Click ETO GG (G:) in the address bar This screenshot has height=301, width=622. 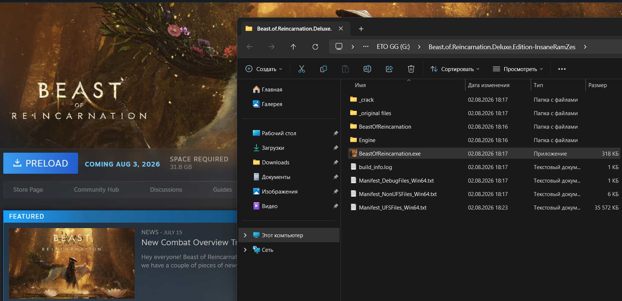393,47
